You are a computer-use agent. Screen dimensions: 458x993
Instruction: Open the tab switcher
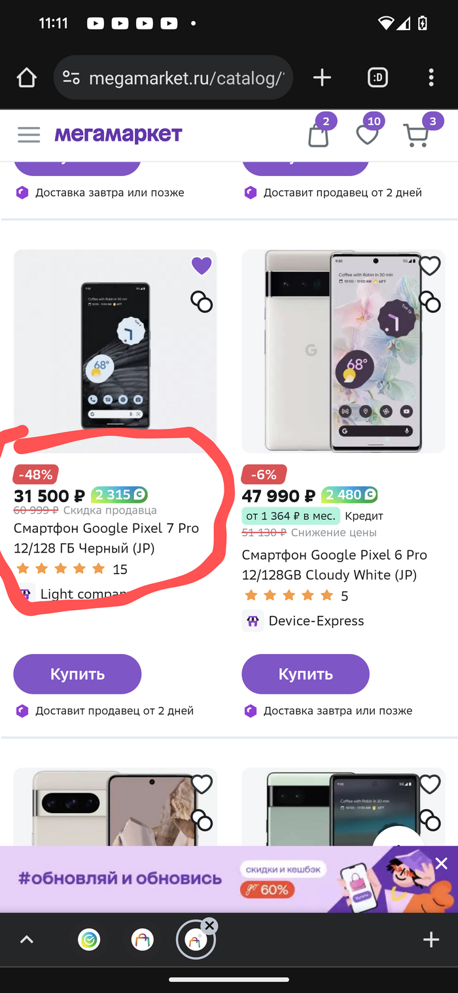coord(378,78)
